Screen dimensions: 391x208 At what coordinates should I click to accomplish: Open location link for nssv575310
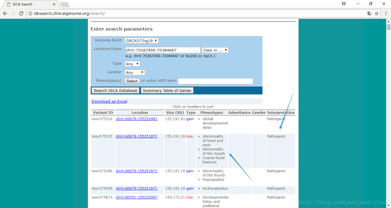(137, 119)
